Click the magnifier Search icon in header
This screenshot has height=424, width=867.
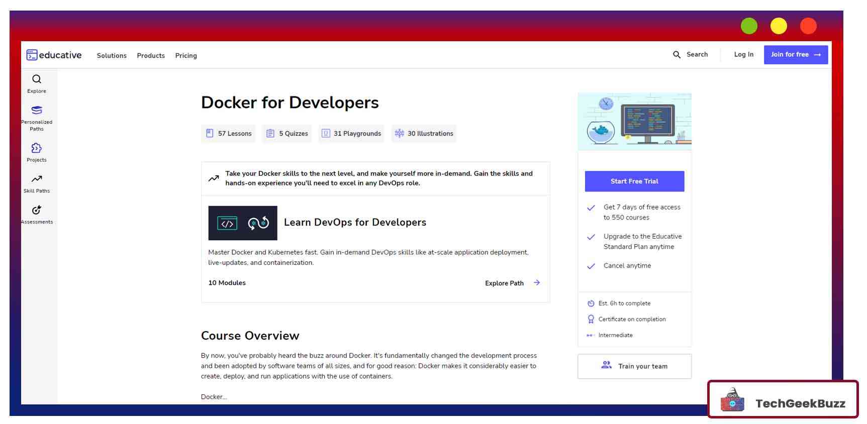677,55
